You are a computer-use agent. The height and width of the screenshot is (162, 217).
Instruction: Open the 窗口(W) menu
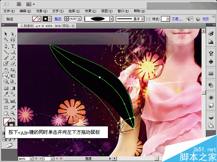click(x=123, y=11)
